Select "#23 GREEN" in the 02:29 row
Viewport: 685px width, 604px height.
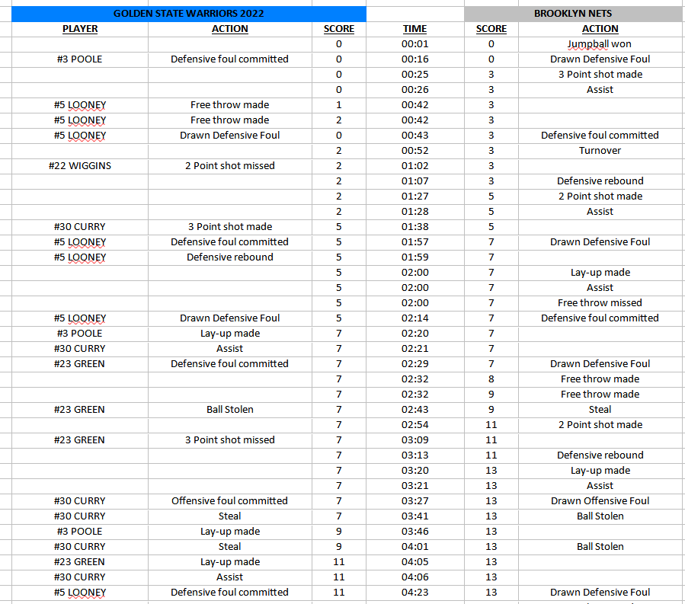(80, 364)
